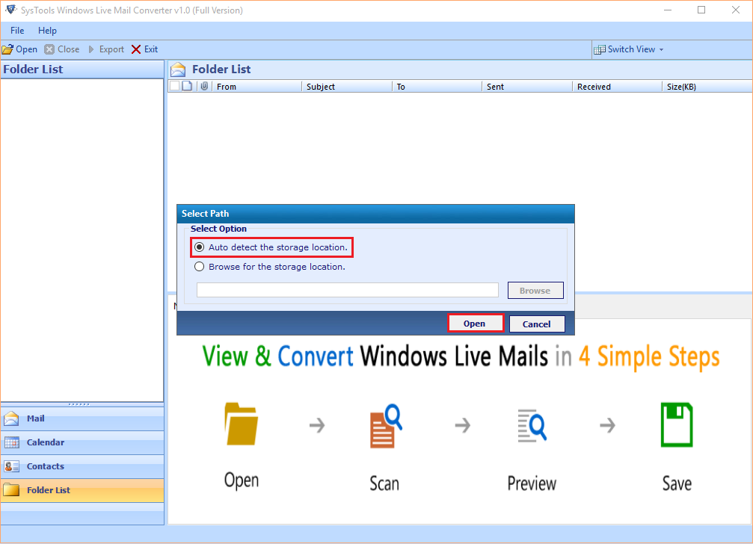
Task: Click the Export arrow icon in toolbar
Action: tap(91, 49)
